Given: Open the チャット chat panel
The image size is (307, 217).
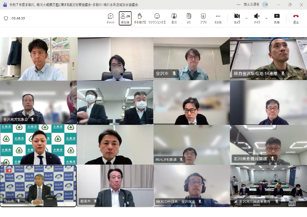Looking at the screenshot, I should click(x=110, y=18).
